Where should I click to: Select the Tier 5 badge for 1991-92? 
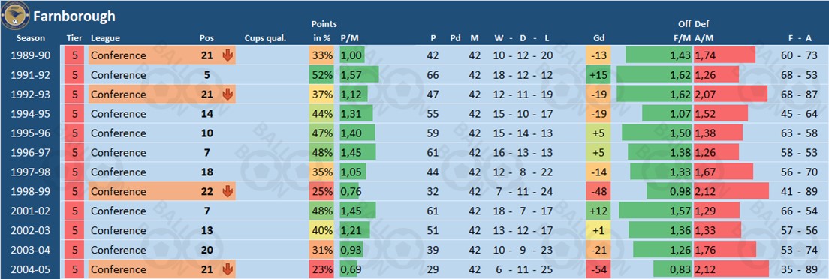74,75
